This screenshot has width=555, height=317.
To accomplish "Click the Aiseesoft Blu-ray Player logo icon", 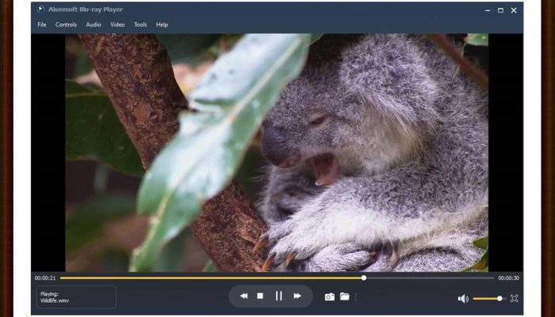I will pyautogui.click(x=40, y=10).
